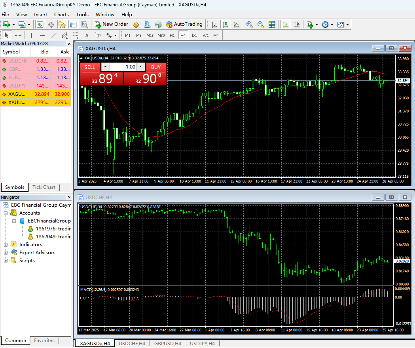415x348 pixels.
Task: Expand the Scripts tree node
Action: click(6, 261)
